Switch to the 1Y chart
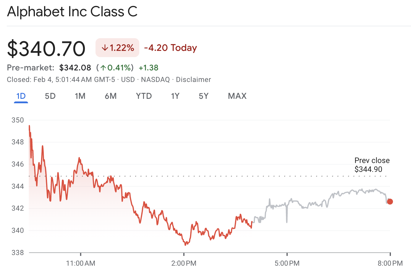The width and height of the screenshot is (411, 271). point(175,96)
